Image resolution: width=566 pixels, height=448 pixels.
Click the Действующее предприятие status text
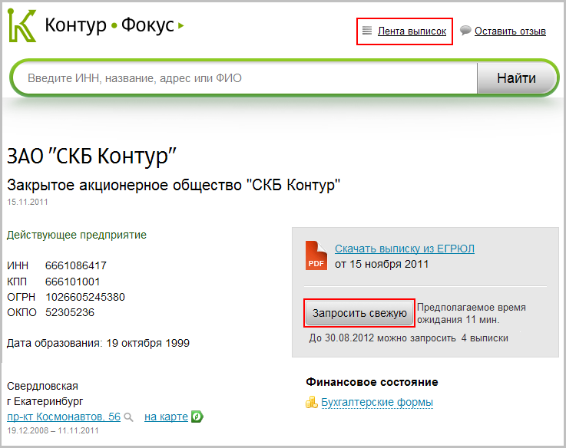point(77,236)
